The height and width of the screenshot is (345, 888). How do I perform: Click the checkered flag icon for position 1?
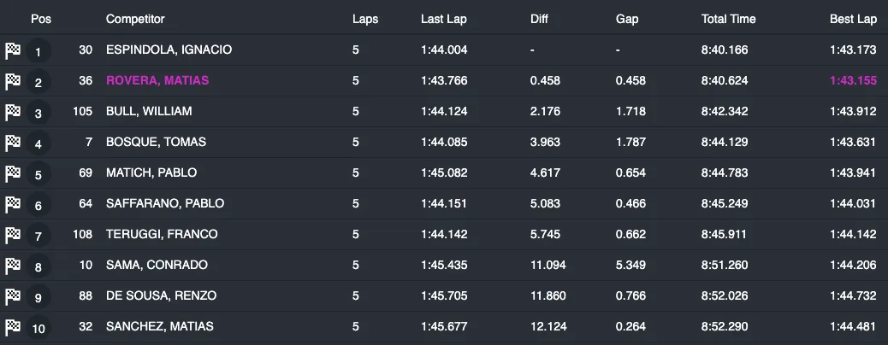[13, 50]
